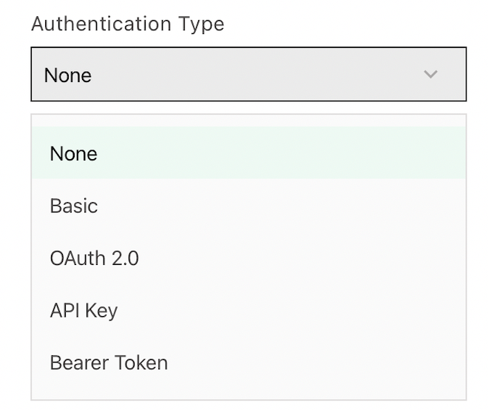Click the chevron arrow in Authentication Type dropdown
Image resolution: width=488 pixels, height=410 pixels.
click(x=431, y=74)
